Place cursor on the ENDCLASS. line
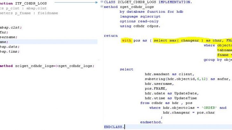The width and height of the screenshot is (232, 130). click(114, 127)
